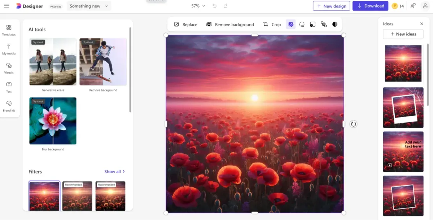Click the PREVIEW badge
This screenshot has width=433, height=220.
click(56, 6)
